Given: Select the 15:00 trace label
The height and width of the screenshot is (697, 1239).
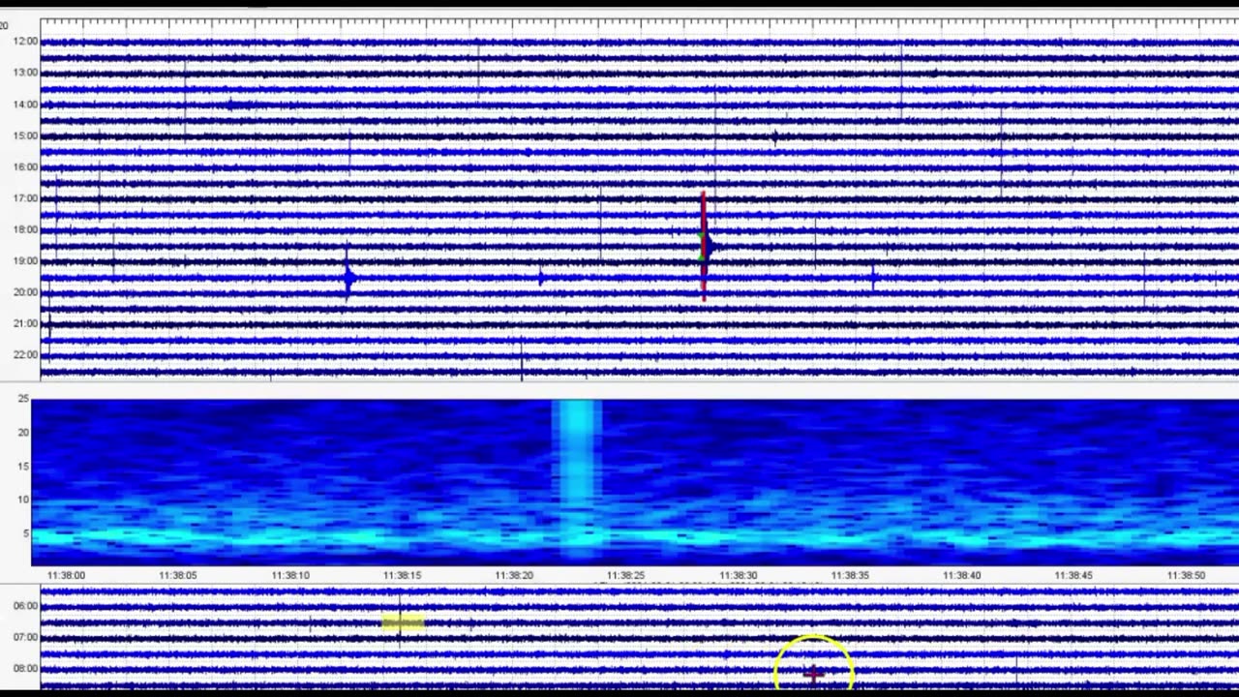Looking at the screenshot, I should pos(26,136).
